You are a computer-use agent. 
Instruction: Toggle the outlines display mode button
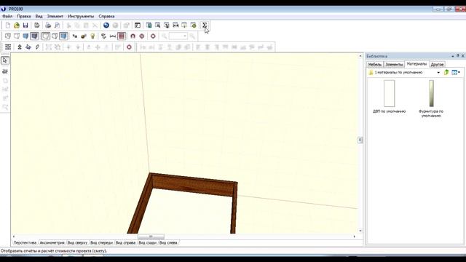pos(45,36)
